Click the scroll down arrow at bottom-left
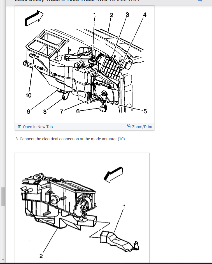The height and width of the screenshot is (264, 212). (x=3, y=260)
